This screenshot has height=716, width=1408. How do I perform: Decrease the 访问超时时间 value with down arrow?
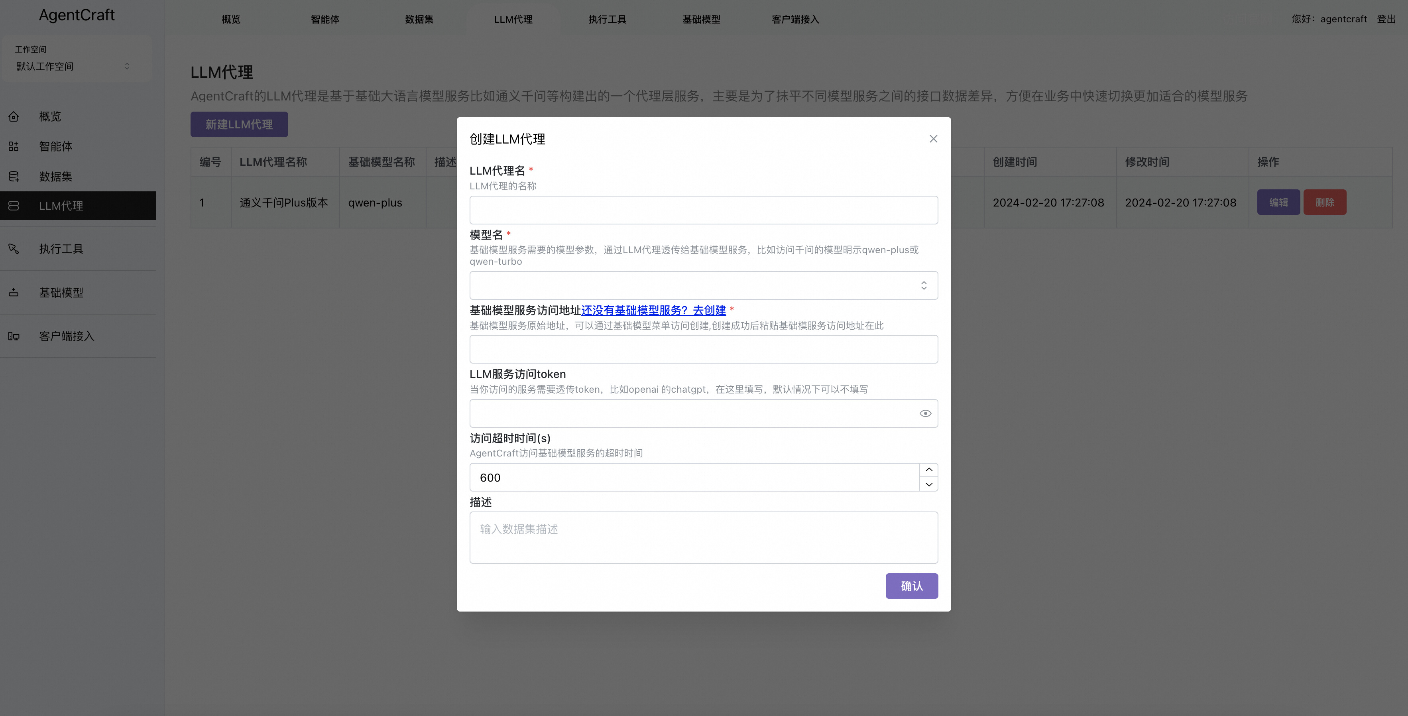[x=929, y=484]
